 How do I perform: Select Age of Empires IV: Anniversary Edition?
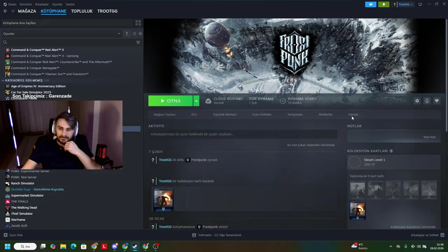tap(38, 86)
